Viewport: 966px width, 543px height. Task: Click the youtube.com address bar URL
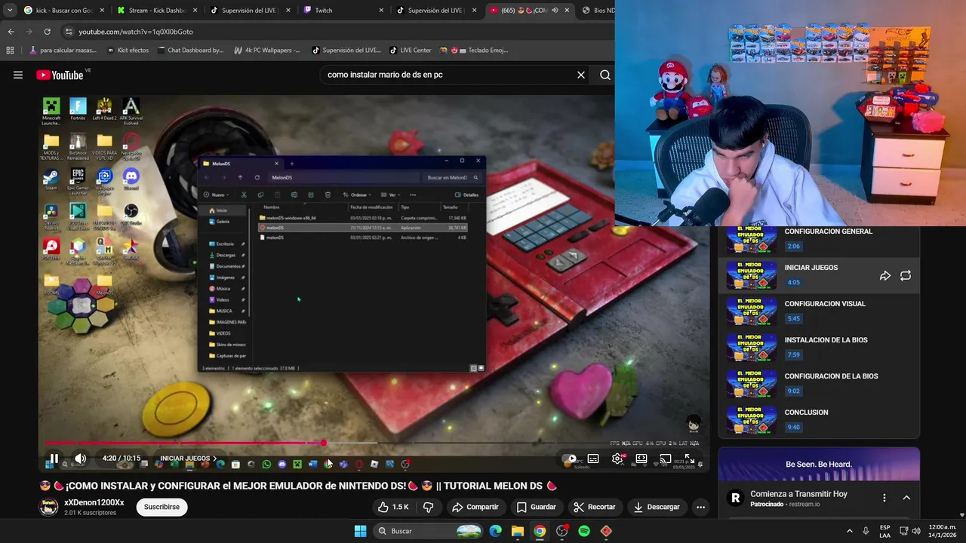click(x=136, y=32)
